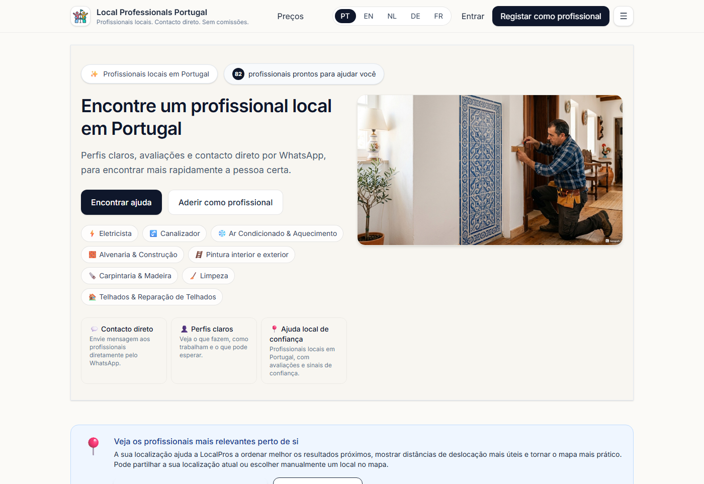The height and width of the screenshot is (484, 704).
Task: Click the Encontre um profissional local headline
Action: pos(206,117)
